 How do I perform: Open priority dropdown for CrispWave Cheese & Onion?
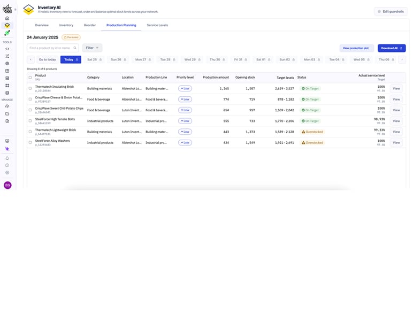pos(185,100)
